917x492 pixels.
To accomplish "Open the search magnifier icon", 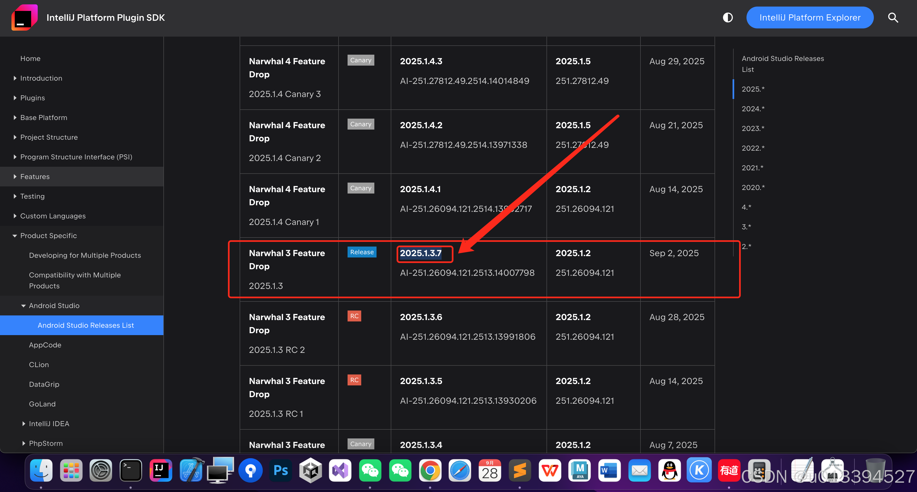I will [893, 17].
